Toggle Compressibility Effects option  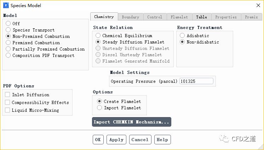click(7, 103)
